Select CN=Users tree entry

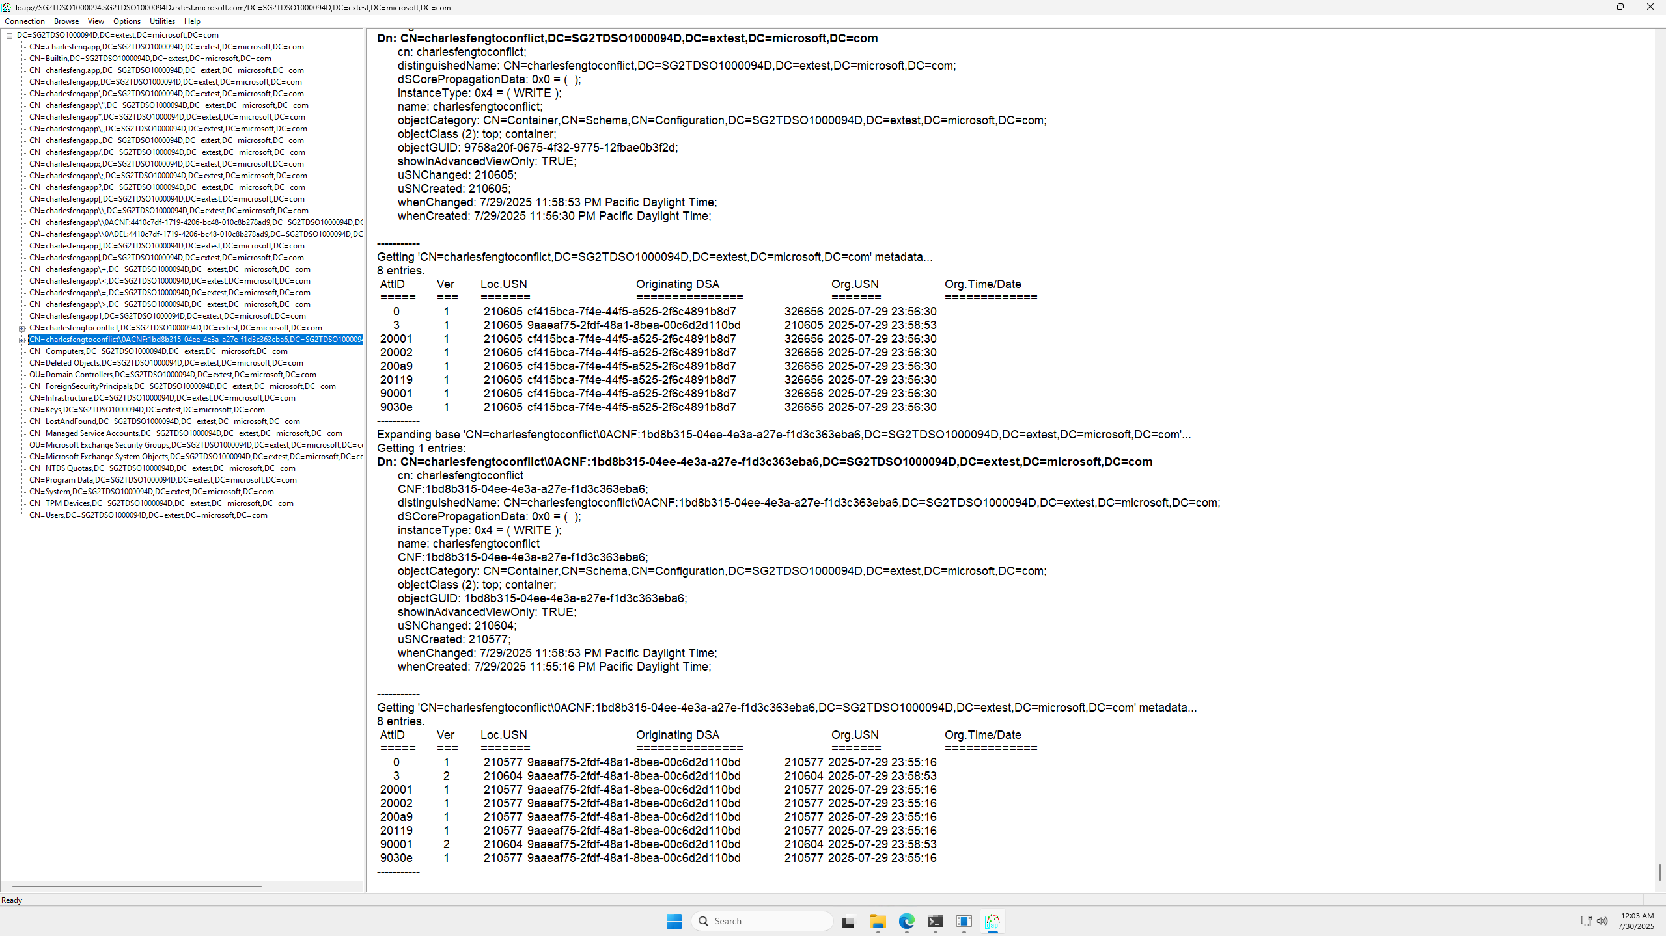(x=148, y=515)
